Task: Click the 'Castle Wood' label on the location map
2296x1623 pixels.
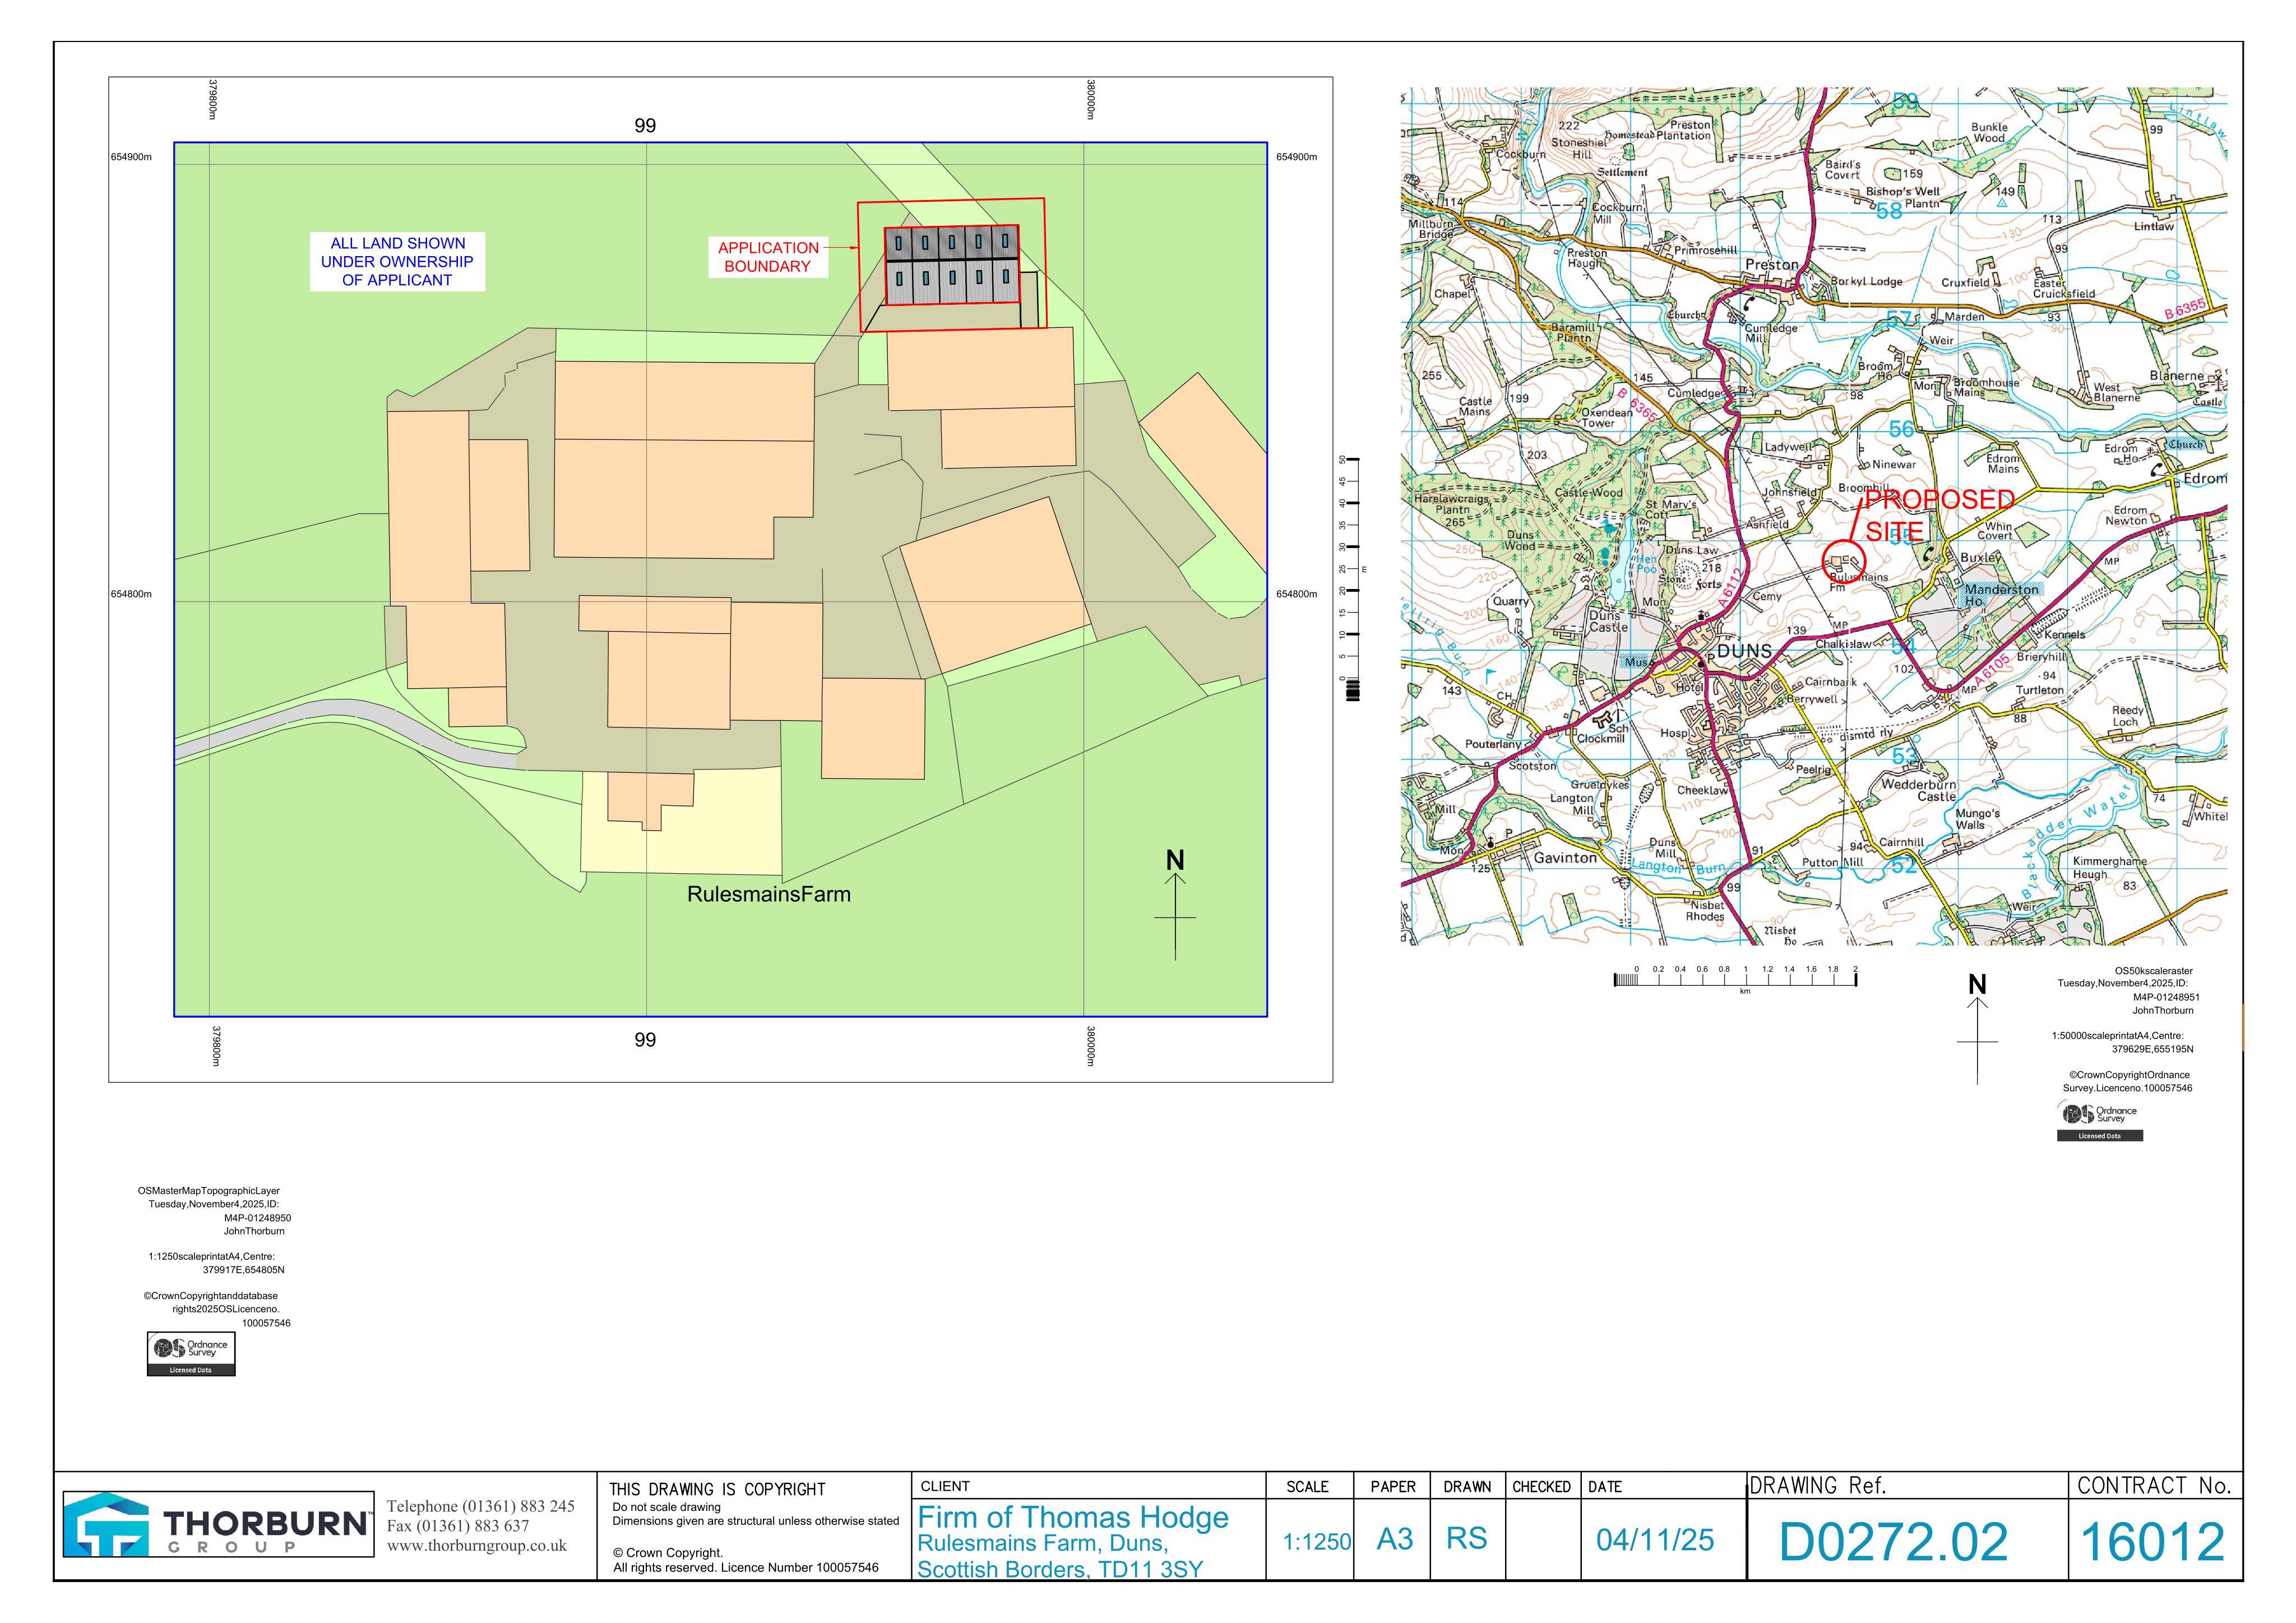Action: point(1588,493)
